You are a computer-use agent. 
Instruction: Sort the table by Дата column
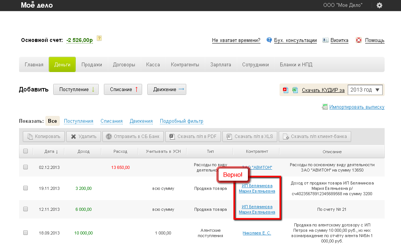tap(51, 151)
